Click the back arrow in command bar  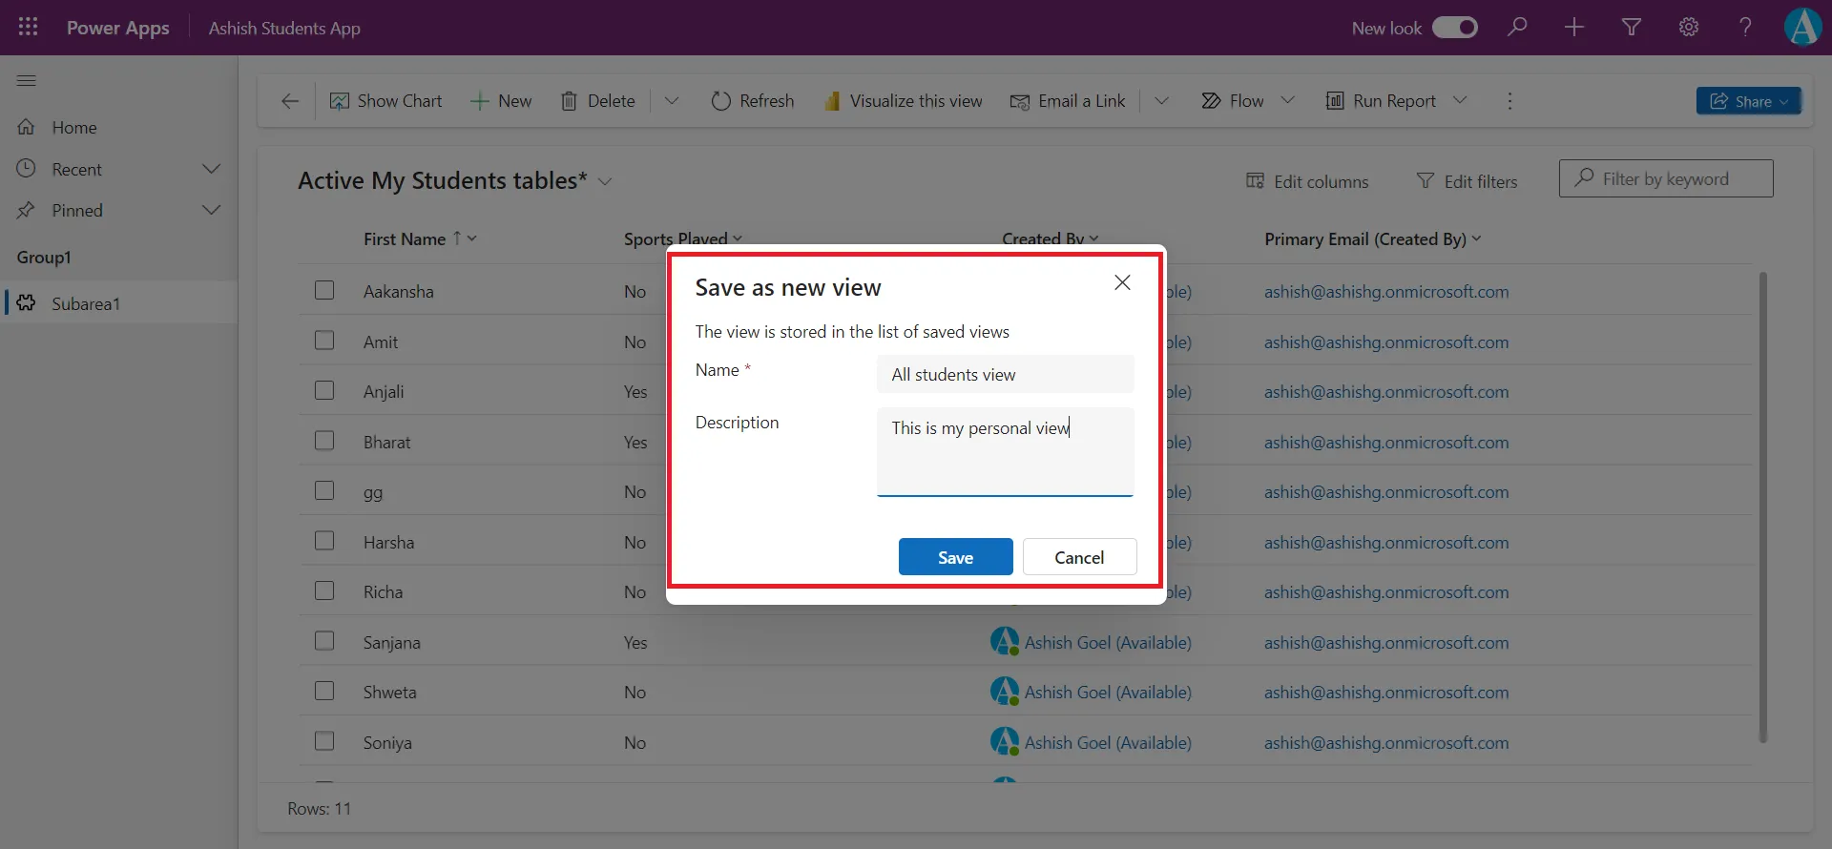tap(290, 101)
